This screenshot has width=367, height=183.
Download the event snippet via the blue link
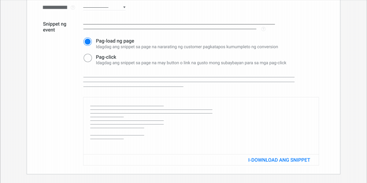tap(279, 160)
